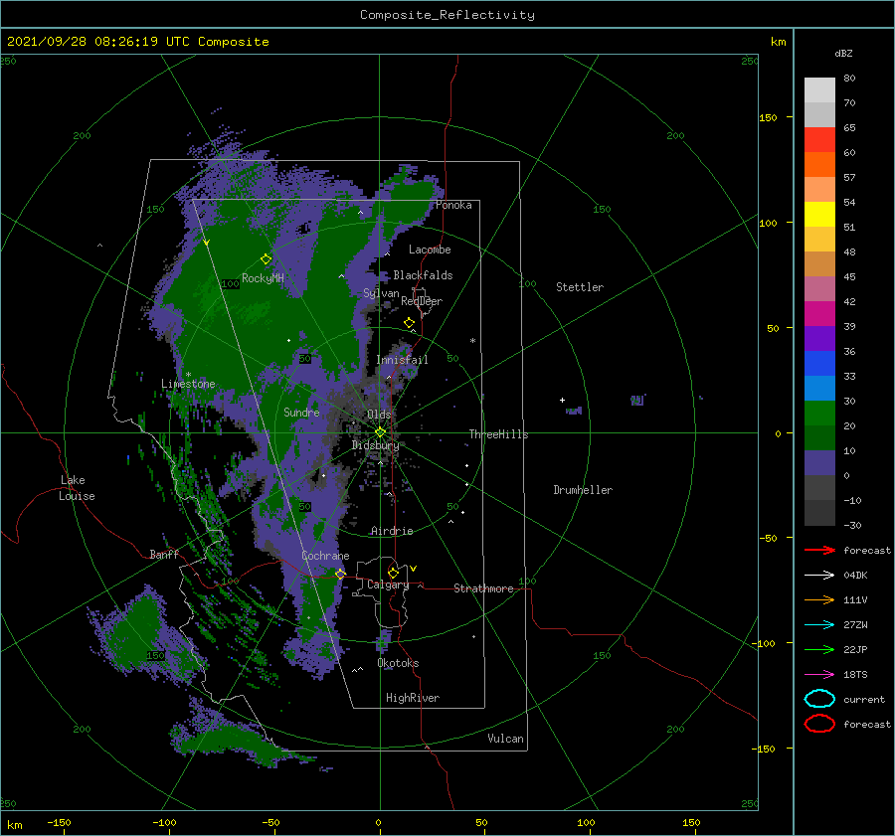Click the cyan 27ZW arrow legend icon

point(819,625)
